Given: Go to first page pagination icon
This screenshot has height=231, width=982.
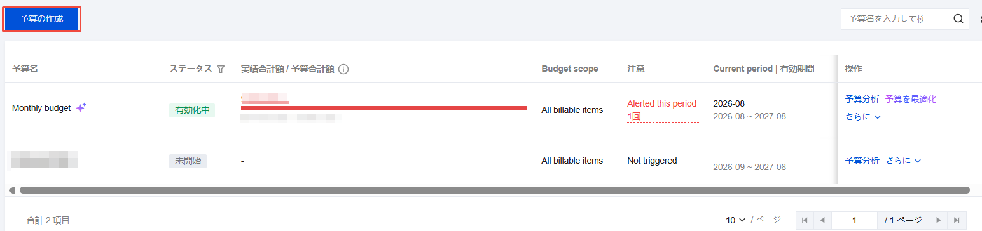Looking at the screenshot, I should tap(805, 220).
